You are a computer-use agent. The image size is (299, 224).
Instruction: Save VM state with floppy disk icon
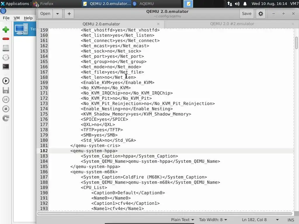[x=6, y=90]
